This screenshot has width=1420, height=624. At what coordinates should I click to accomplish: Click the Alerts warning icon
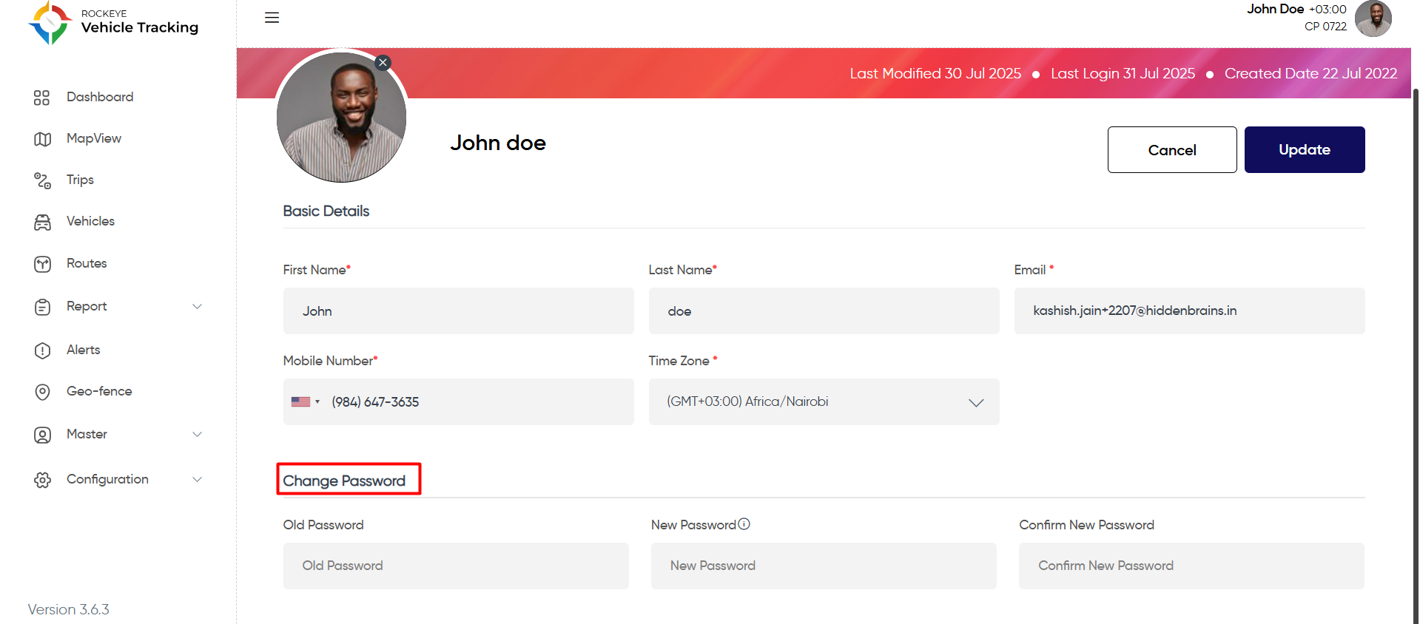42,350
